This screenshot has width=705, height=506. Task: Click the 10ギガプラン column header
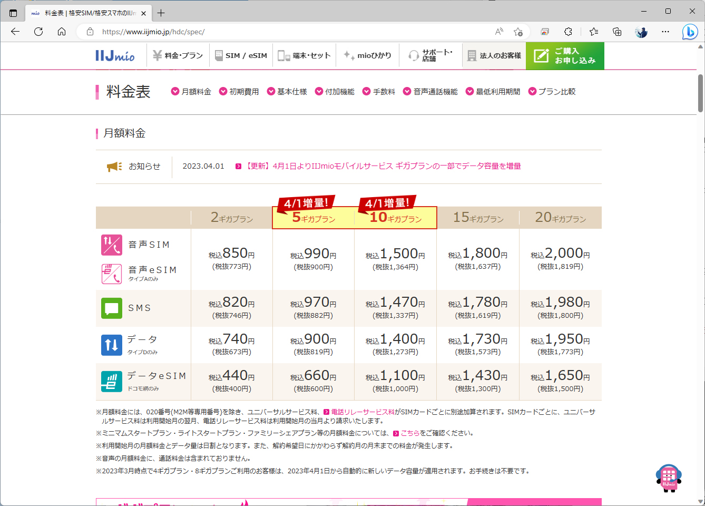[396, 218]
